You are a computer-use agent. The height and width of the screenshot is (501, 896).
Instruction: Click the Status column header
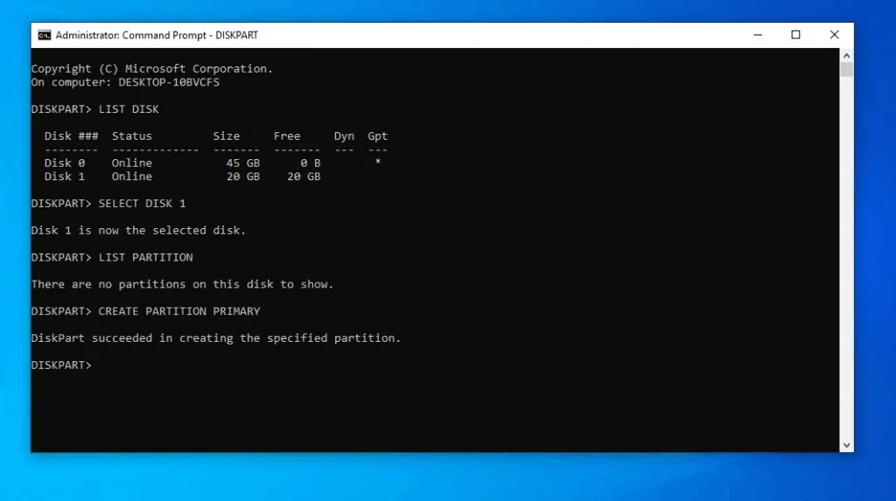click(131, 136)
